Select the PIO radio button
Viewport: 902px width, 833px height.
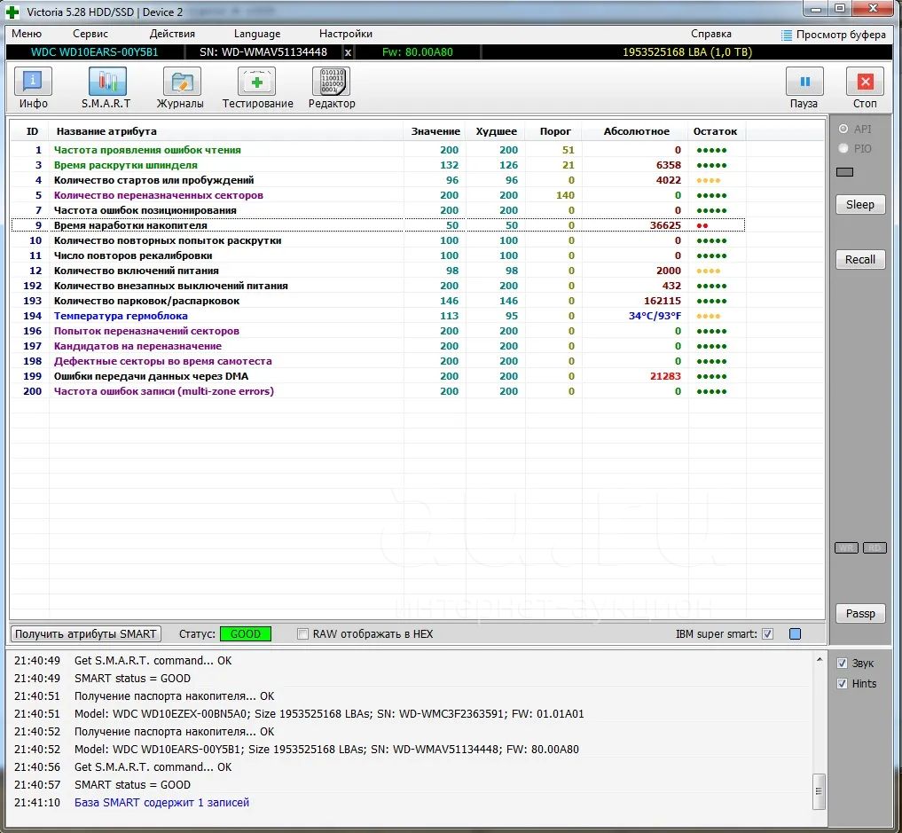pyautogui.click(x=843, y=148)
